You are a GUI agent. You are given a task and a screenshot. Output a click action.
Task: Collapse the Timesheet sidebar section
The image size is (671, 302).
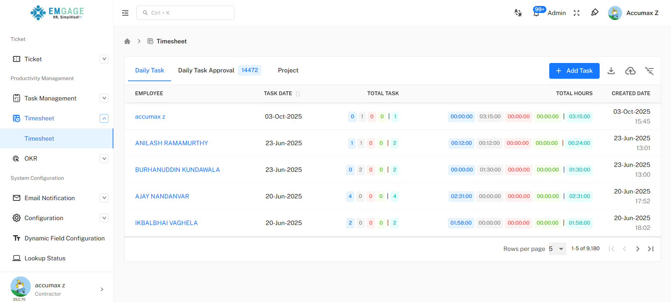[x=104, y=118]
